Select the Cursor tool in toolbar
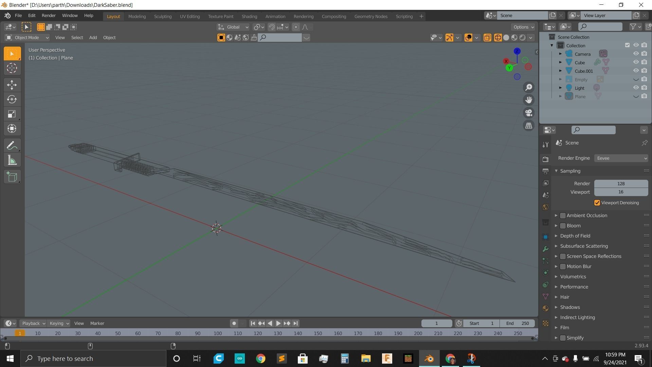The image size is (652, 367). pyautogui.click(x=12, y=68)
